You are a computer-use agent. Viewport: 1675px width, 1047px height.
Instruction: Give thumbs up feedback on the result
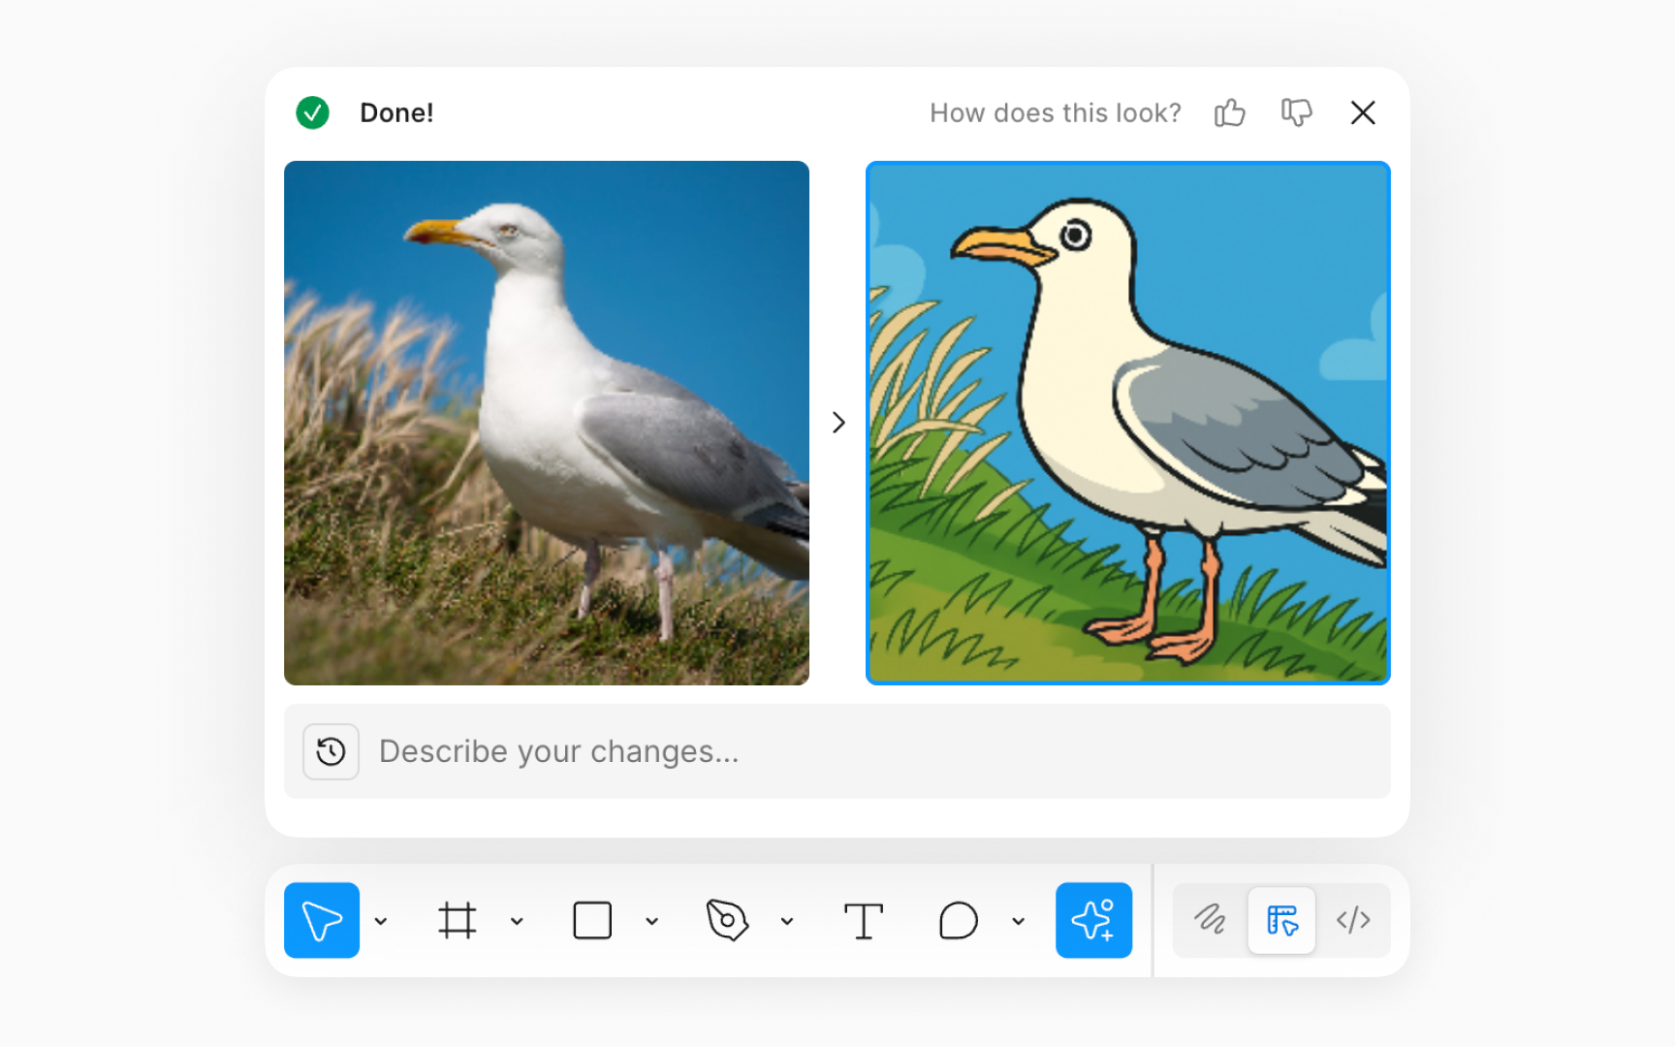[x=1229, y=112]
